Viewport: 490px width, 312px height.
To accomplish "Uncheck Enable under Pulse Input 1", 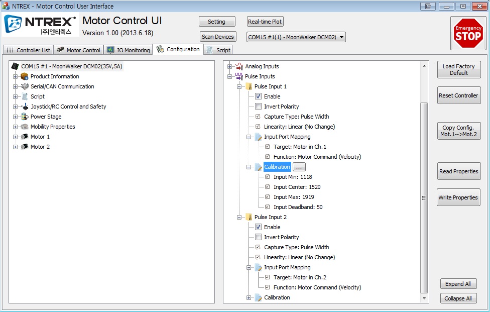I will coord(258,96).
